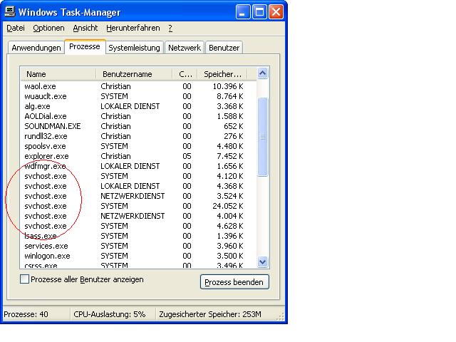Image resolution: width=456 pixels, height=342 pixels.
Task: Select the alg.exe process
Action: click(x=138, y=106)
